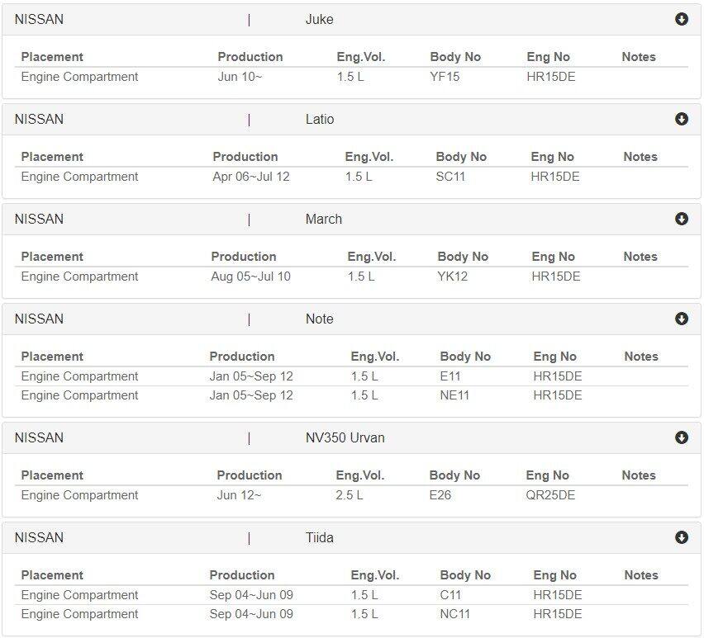Toggle the NV350 Urvan arrow icon

point(681,437)
